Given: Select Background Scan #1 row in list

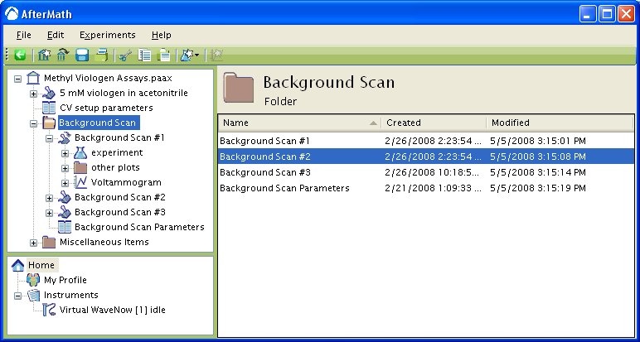Looking at the screenshot, I should [426, 141].
